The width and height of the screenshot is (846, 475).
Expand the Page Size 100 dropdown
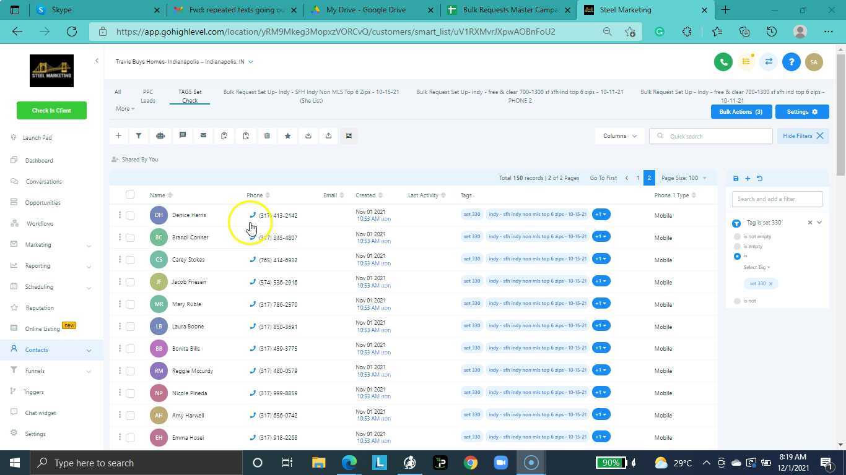pos(684,178)
